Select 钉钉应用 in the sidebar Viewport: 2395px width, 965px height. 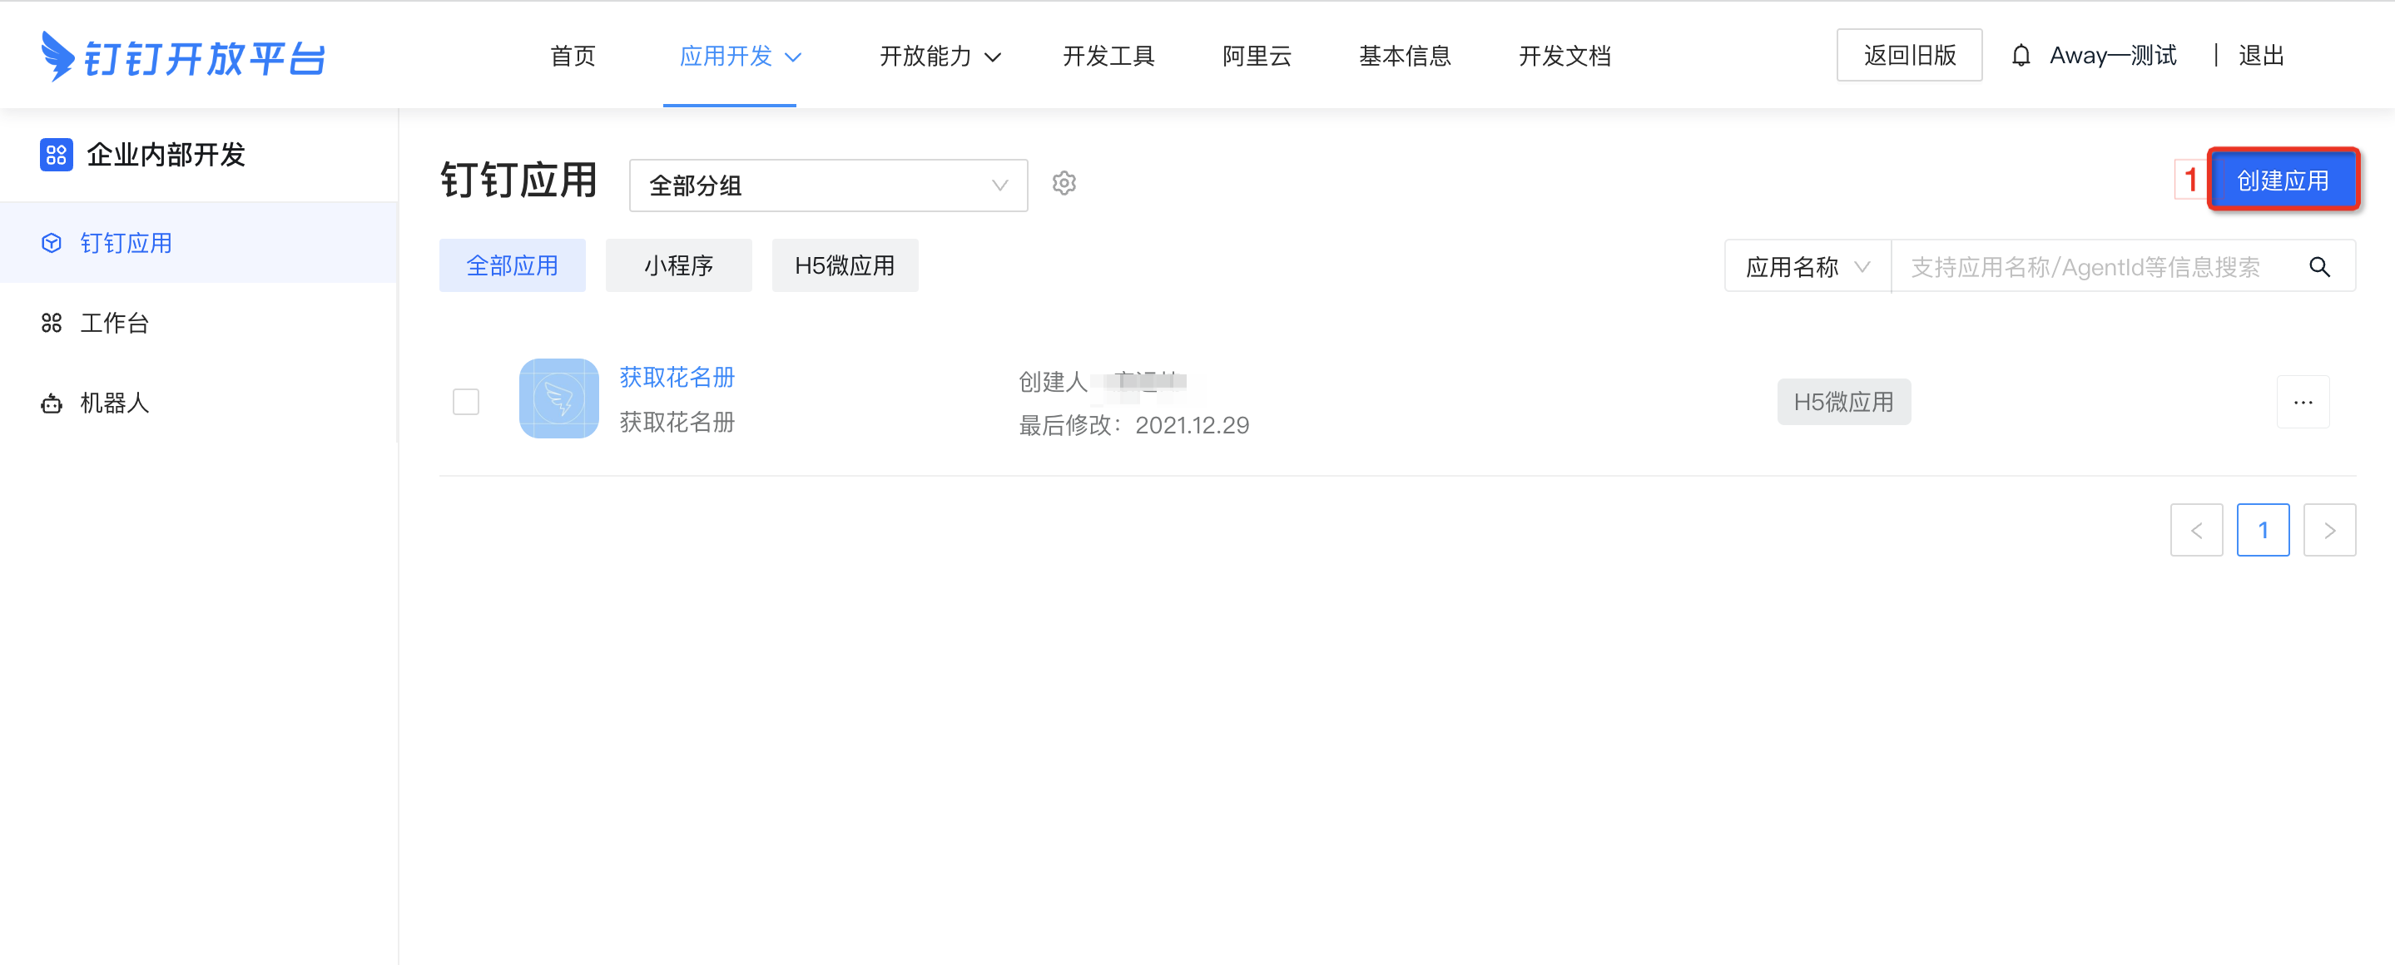[199, 243]
